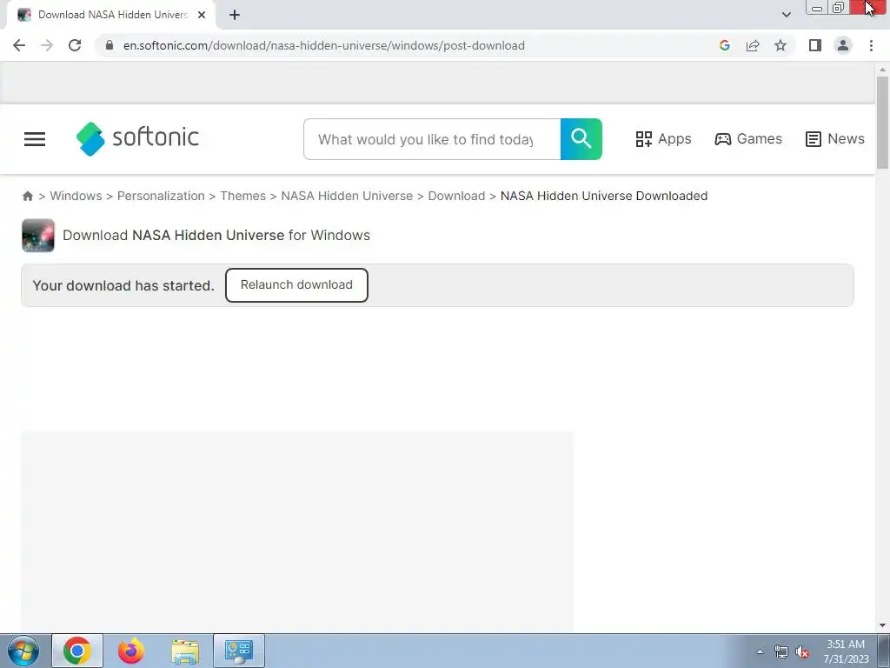The width and height of the screenshot is (890, 668).
Task: Focus the Softonic search field
Action: (x=432, y=139)
